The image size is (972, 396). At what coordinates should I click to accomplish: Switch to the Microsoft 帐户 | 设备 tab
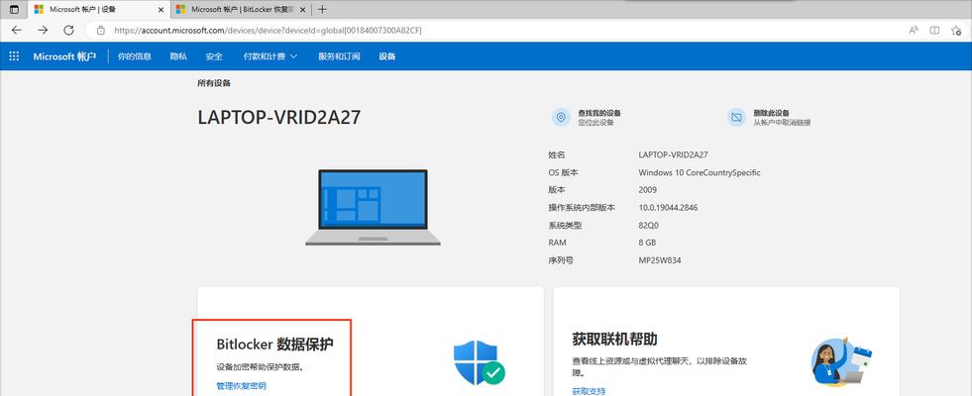pyautogui.click(x=99, y=9)
